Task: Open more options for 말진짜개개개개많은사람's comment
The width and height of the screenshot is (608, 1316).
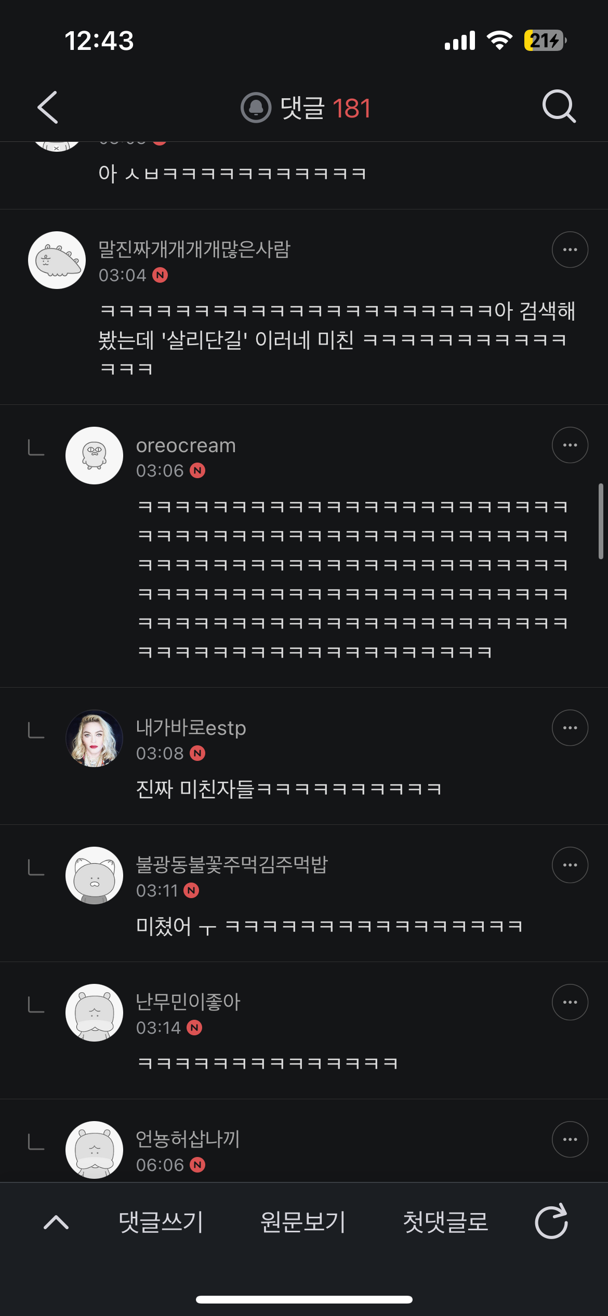Action: click(570, 249)
